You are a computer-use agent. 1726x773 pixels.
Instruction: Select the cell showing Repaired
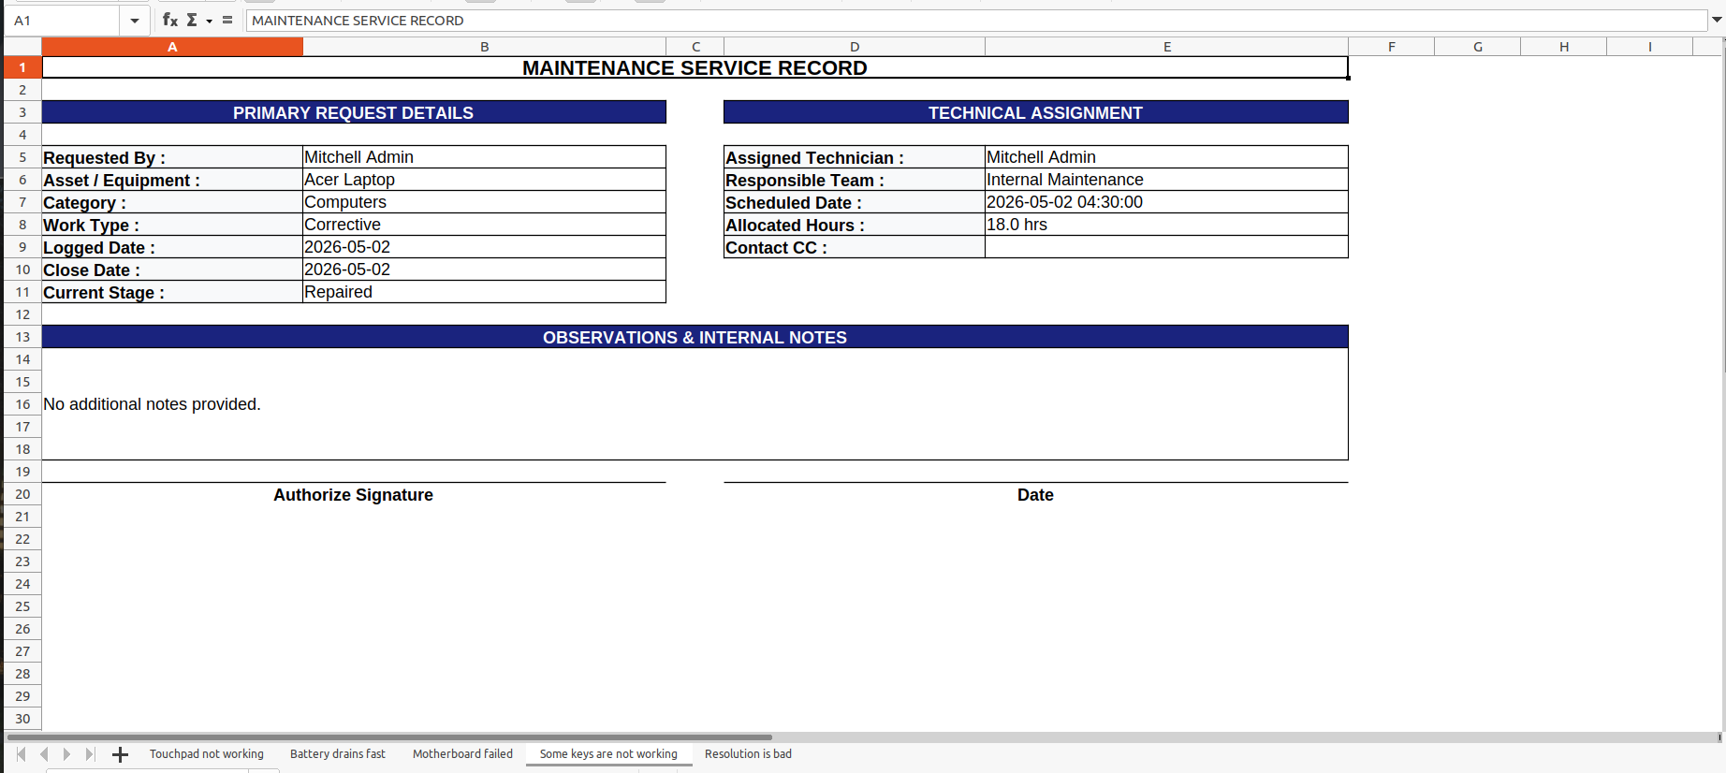point(484,292)
